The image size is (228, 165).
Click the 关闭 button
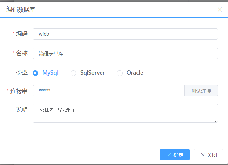click(208, 155)
